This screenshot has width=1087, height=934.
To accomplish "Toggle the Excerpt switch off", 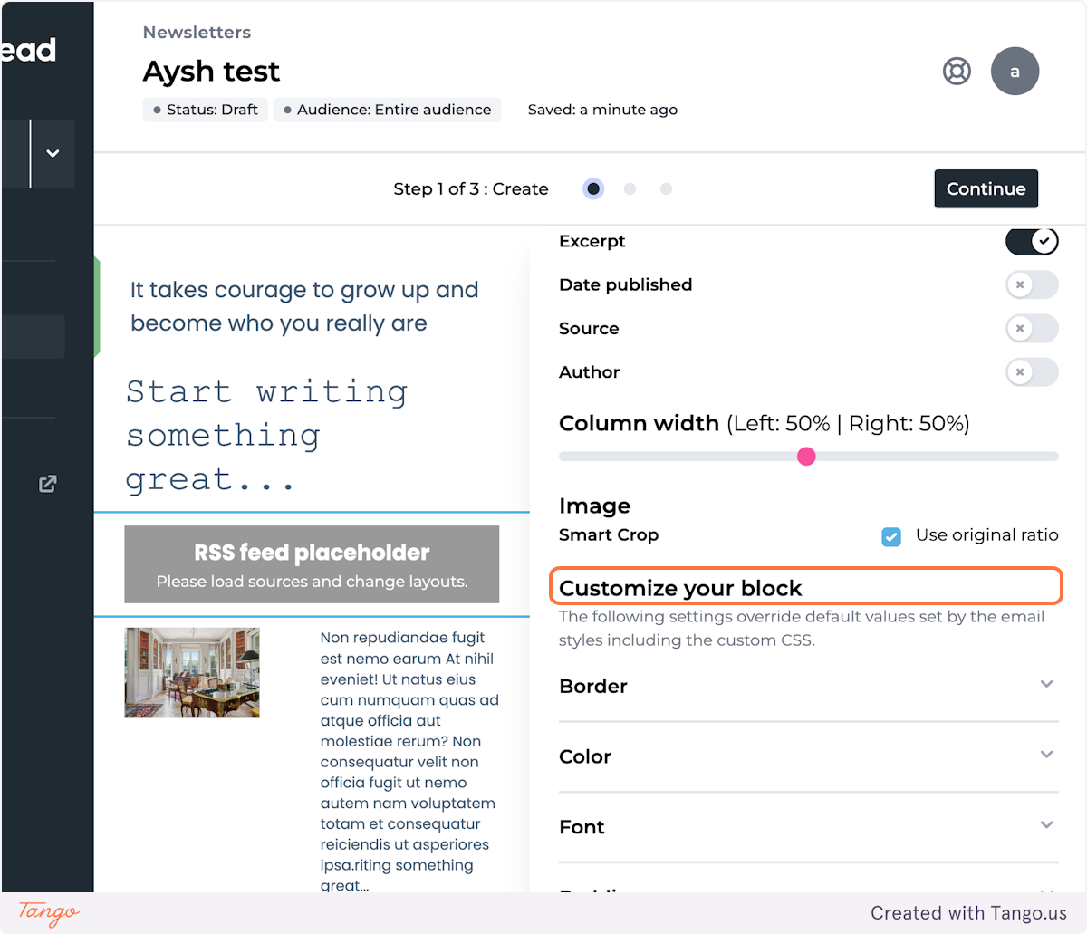I will (1032, 241).
